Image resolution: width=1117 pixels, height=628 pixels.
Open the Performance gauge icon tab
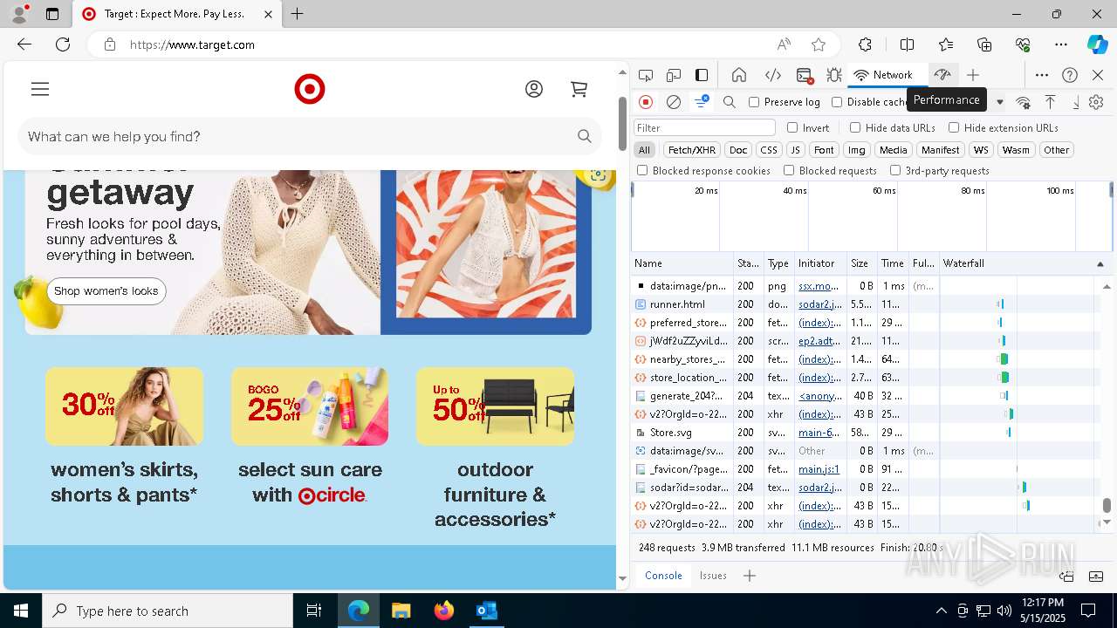point(942,75)
